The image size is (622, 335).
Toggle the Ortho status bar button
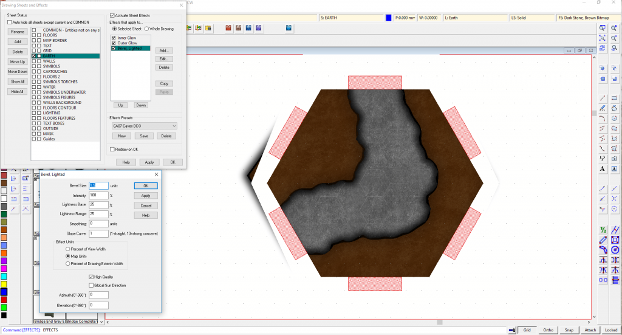pyautogui.click(x=549, y=330)
